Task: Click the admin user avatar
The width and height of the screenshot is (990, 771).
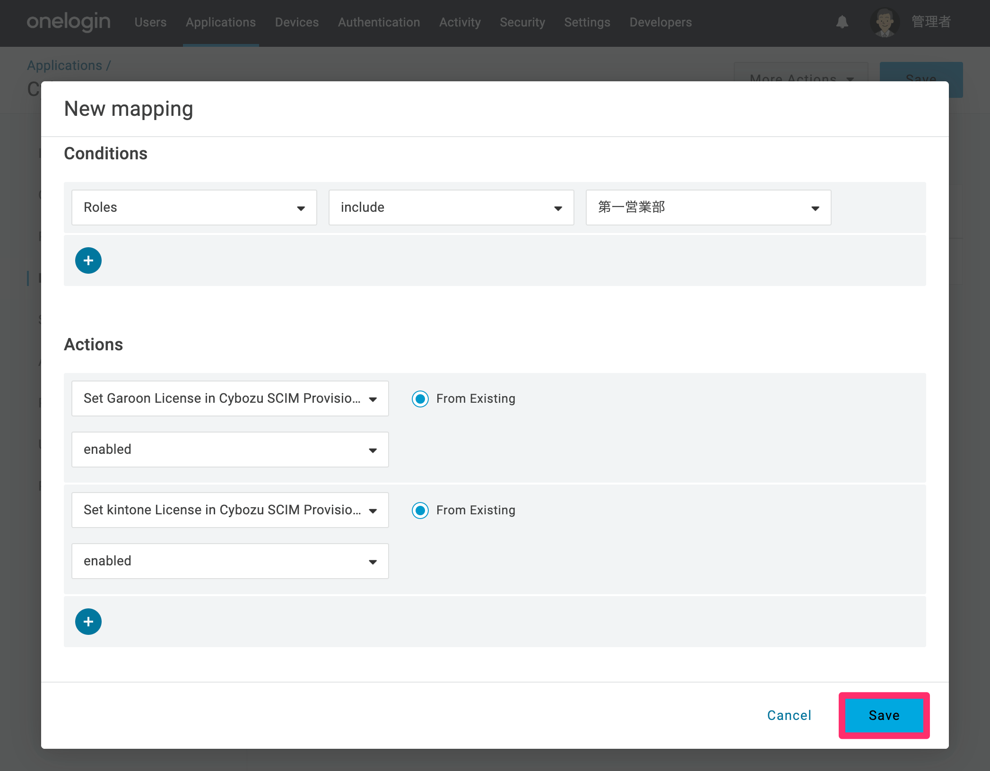Action: pyautogui.click(x=885, y=22)
